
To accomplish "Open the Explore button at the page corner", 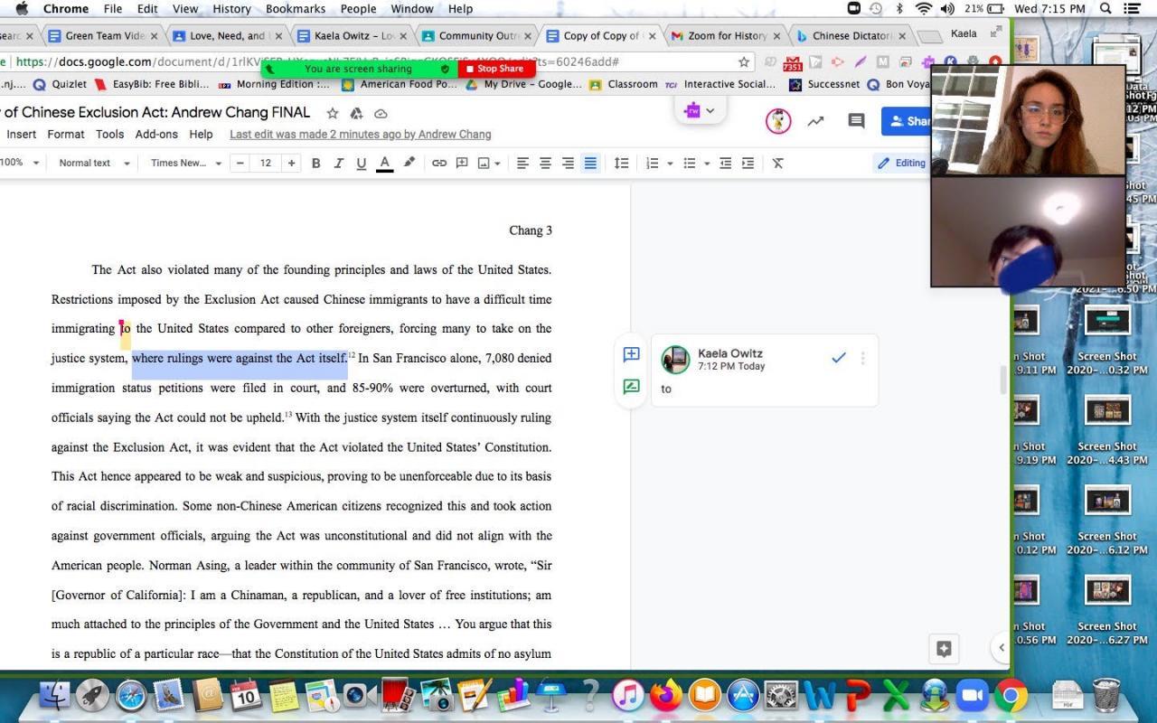I will [945, 648].
